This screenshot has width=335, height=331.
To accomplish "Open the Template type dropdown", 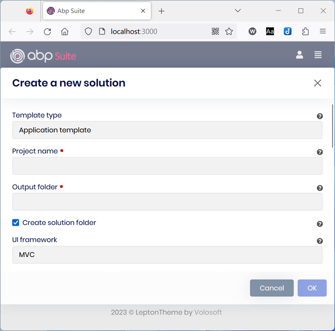I will click(167, 130).
